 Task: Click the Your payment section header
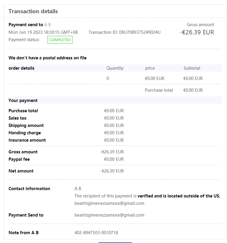point(23,100)
